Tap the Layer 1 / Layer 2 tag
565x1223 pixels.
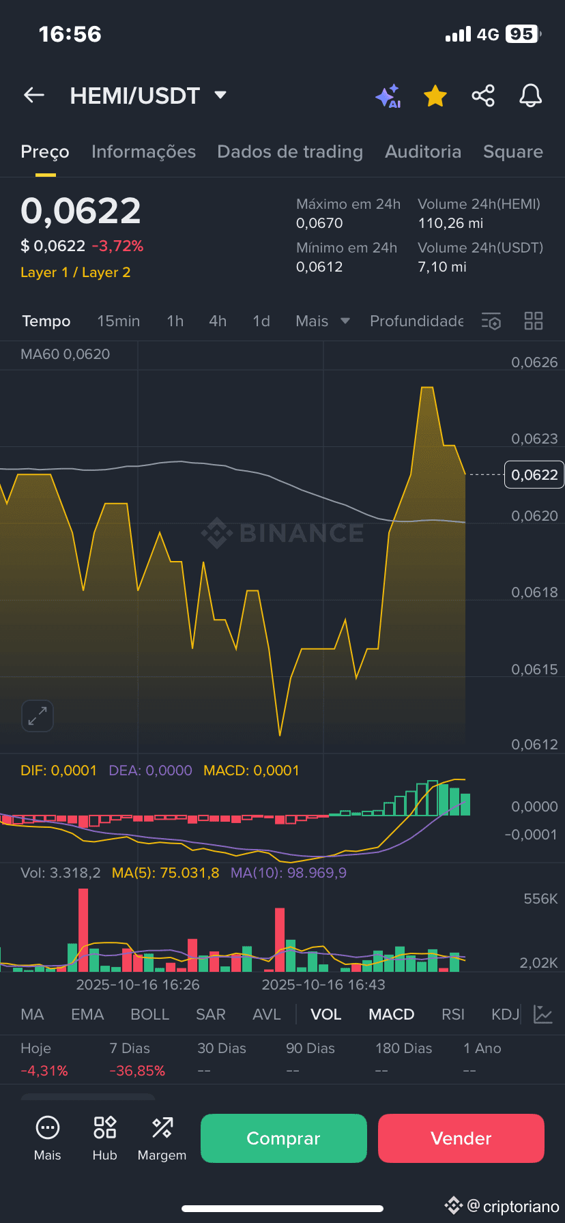(x=75, y=272)
